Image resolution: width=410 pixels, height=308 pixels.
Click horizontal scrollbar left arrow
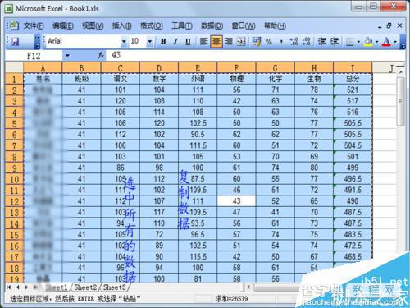(x=248, y=287)
